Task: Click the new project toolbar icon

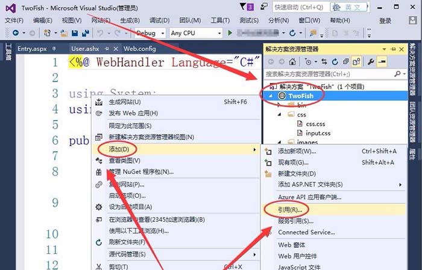Action: 48,33
